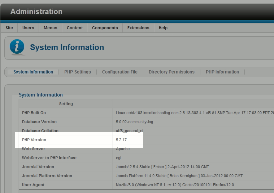This screenshot has height=193, width=274.
Task: Switch to the PHP Settings tab
Action: (x=77, y=72)
